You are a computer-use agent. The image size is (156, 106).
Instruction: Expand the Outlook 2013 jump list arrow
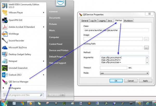point(44,75)
